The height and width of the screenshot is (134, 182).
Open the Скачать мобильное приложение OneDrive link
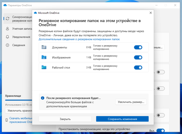21,120
